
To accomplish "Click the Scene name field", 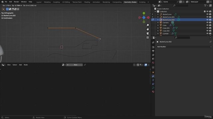I will pyautogui.click(x=170, y=2).
